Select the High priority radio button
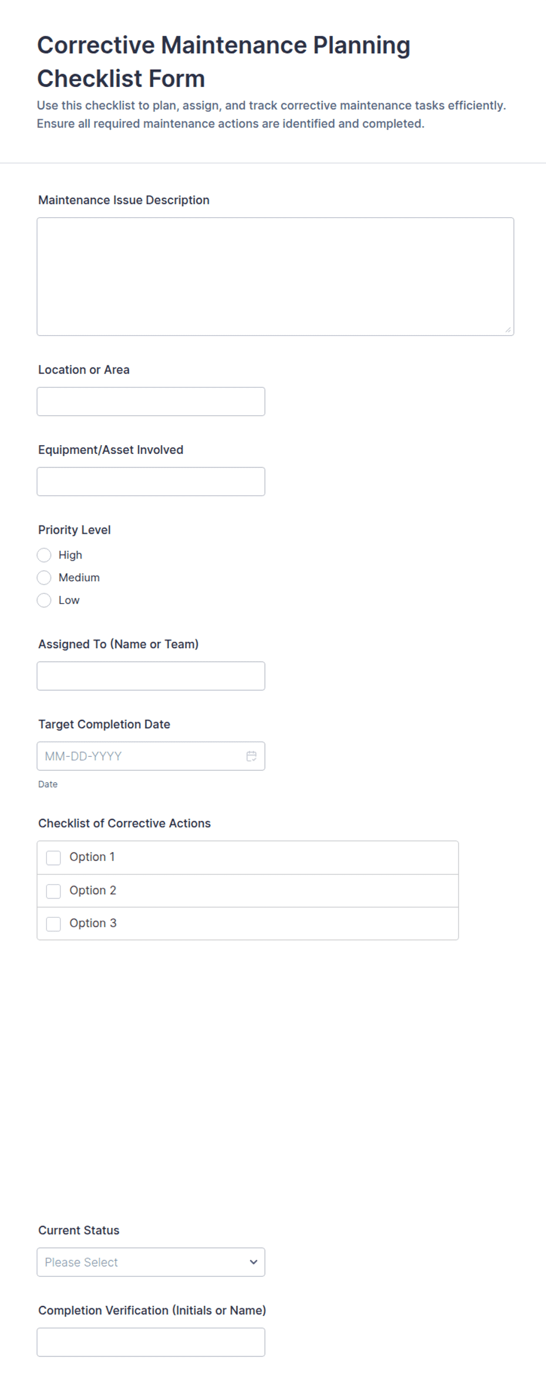The image size is (546, 1384). (44, 555)
